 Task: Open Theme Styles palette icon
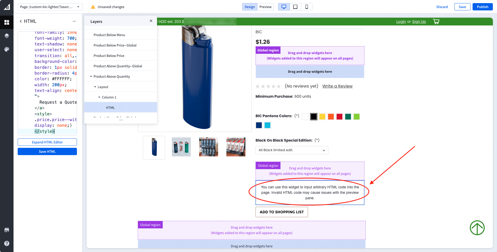pos(7,49)
